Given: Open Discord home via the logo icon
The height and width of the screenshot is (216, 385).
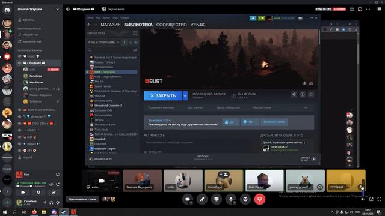Looking at the screenshot, I should tap(7, 10).
